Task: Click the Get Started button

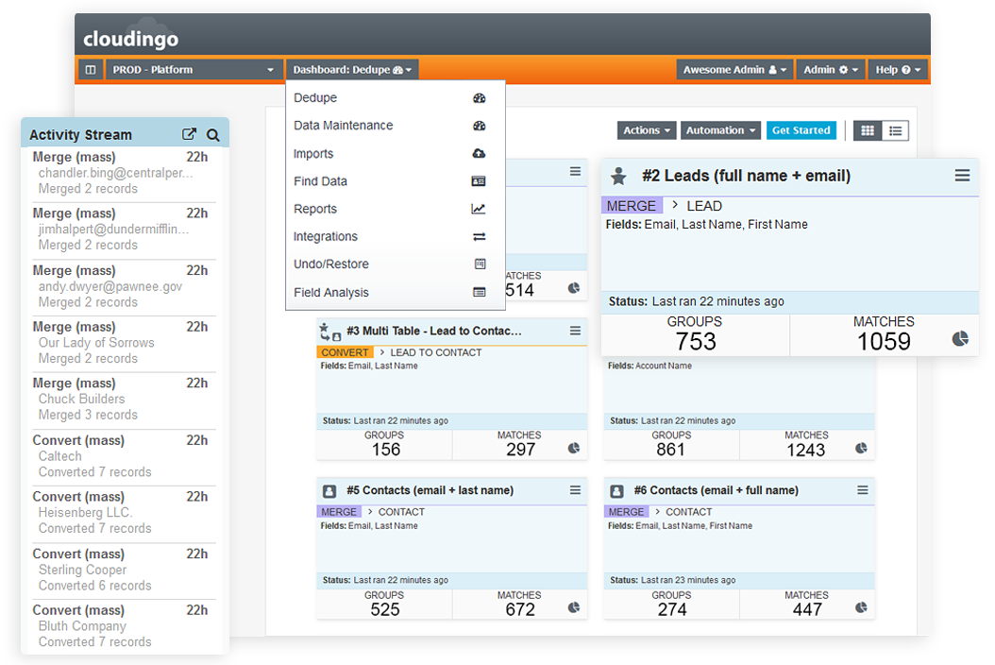Action: tap(801, 130)
